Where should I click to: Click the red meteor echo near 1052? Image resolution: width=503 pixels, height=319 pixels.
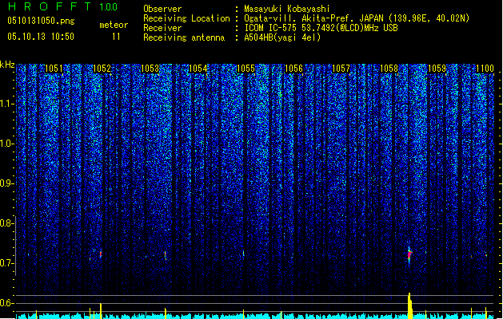(x=101, y=254)
